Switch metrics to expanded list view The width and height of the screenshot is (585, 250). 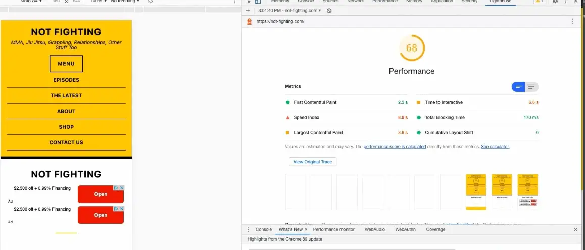[x=531, y=87]
